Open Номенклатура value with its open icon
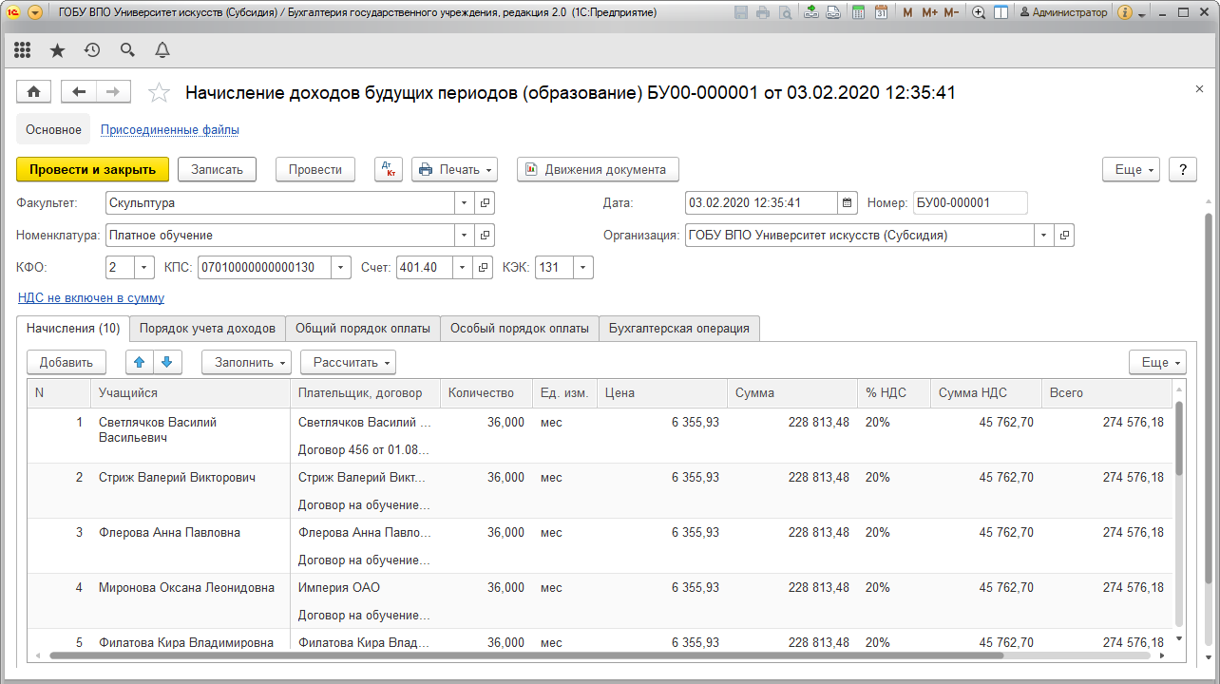The height and width of the screenshot is (684, 1220). pyautogui.click(x=485, y=235)
